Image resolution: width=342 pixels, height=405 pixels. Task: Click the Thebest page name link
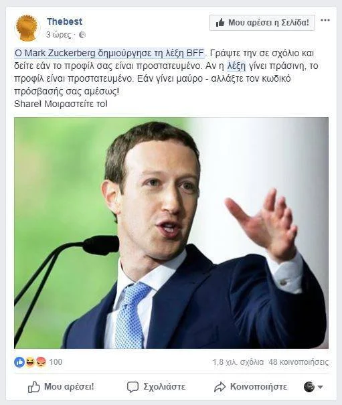point(64,21)
